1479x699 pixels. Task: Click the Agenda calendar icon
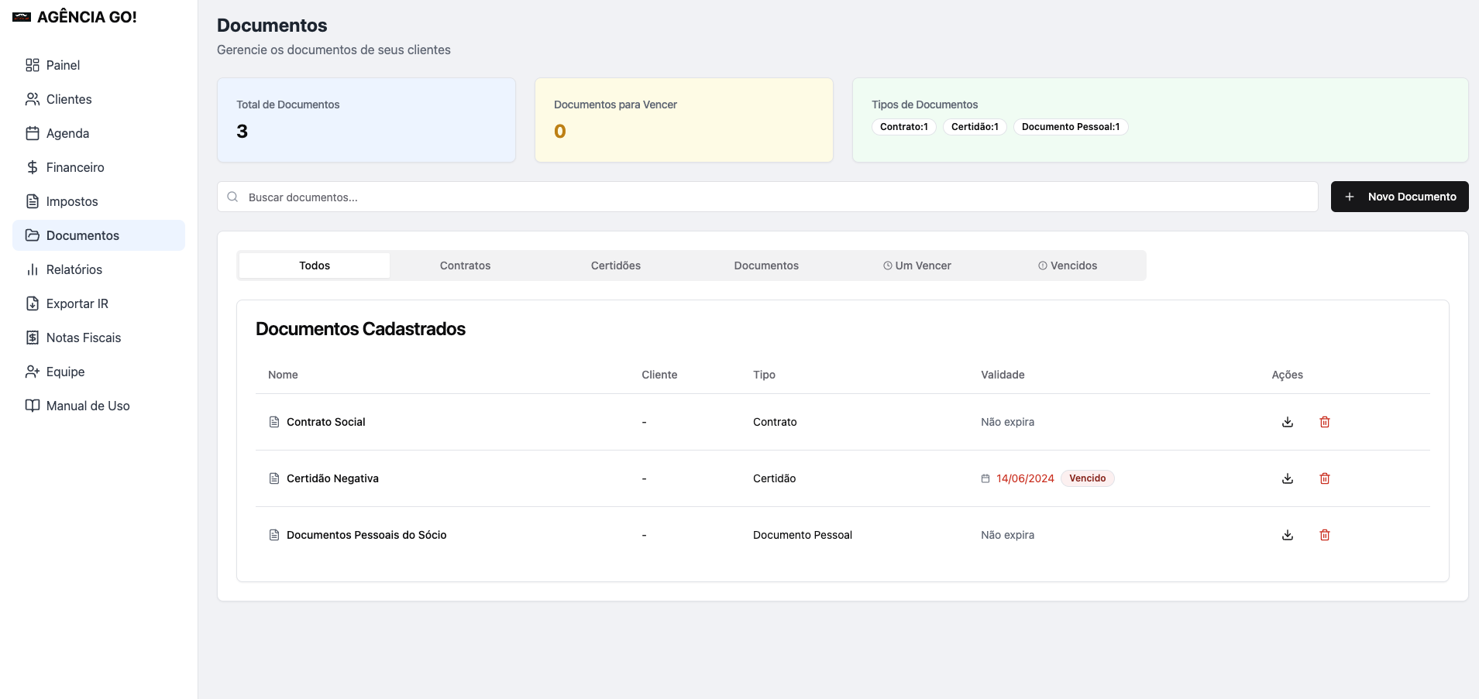[x=33, y=133]
